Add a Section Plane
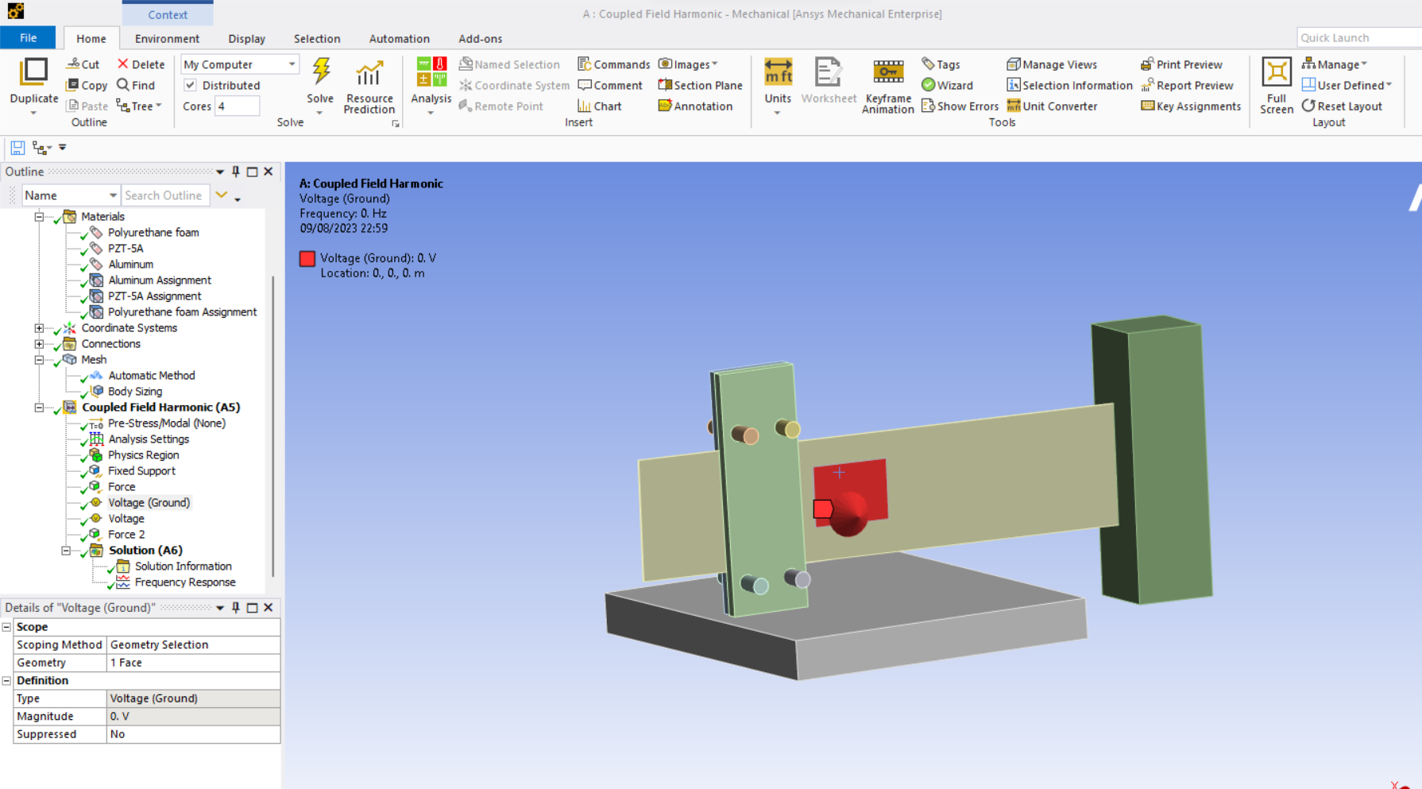Viewport: 1422px width, 789px height. point(700,85)
